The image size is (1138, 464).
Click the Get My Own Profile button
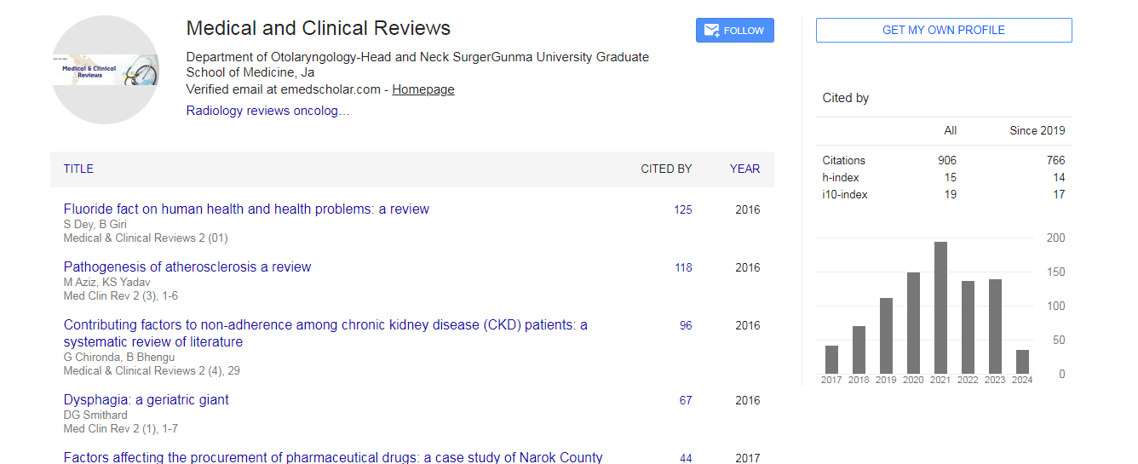pos(943,30)
